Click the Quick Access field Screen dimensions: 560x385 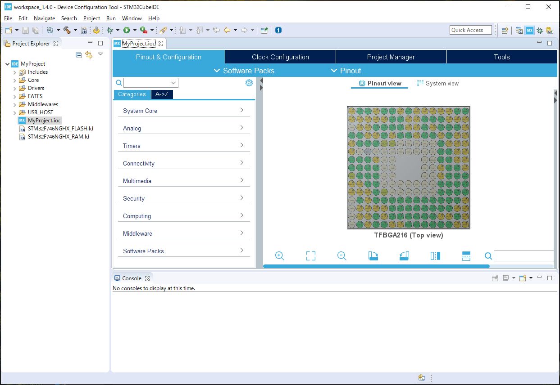pos(471,30)
